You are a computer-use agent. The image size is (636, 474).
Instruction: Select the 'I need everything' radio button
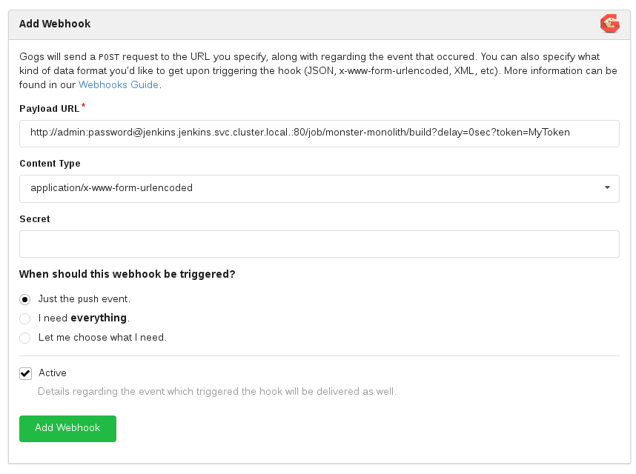coord(25,318)
